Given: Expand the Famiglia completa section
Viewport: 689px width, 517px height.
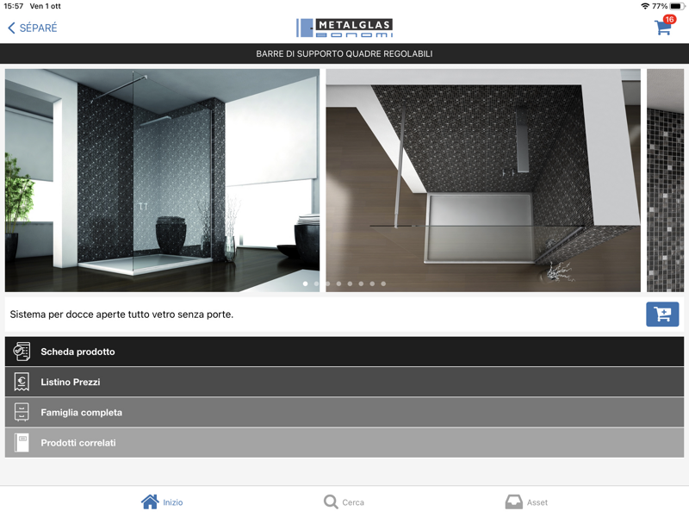Looking at the screenshot, I should [344, 413].
